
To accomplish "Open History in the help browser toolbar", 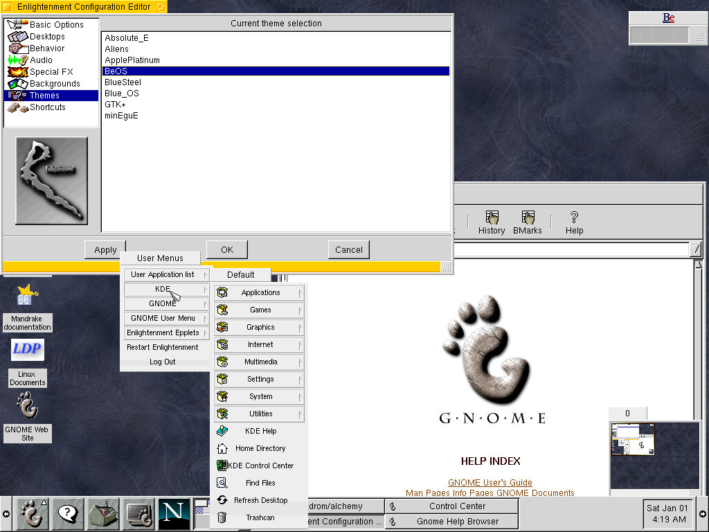I will (x=492, y=222).
